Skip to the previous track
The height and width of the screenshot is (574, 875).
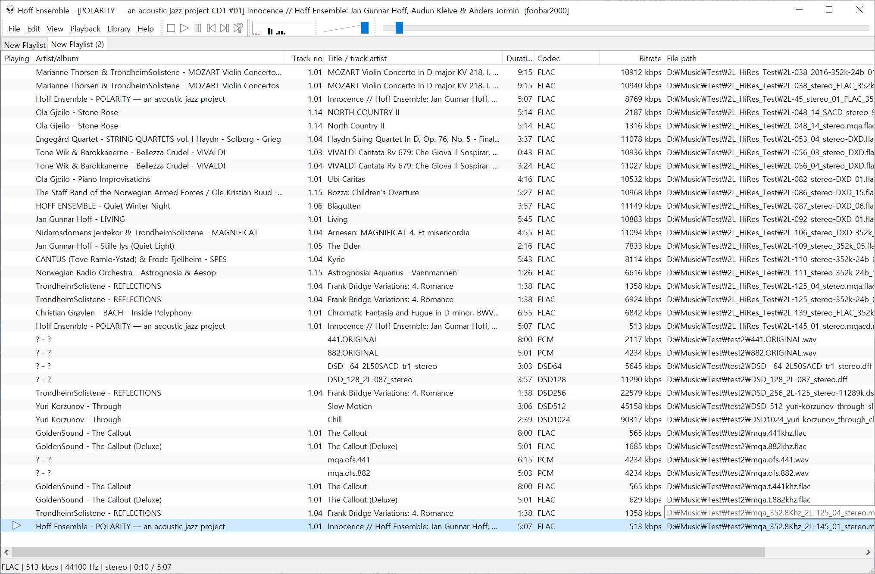click(211, 28)
